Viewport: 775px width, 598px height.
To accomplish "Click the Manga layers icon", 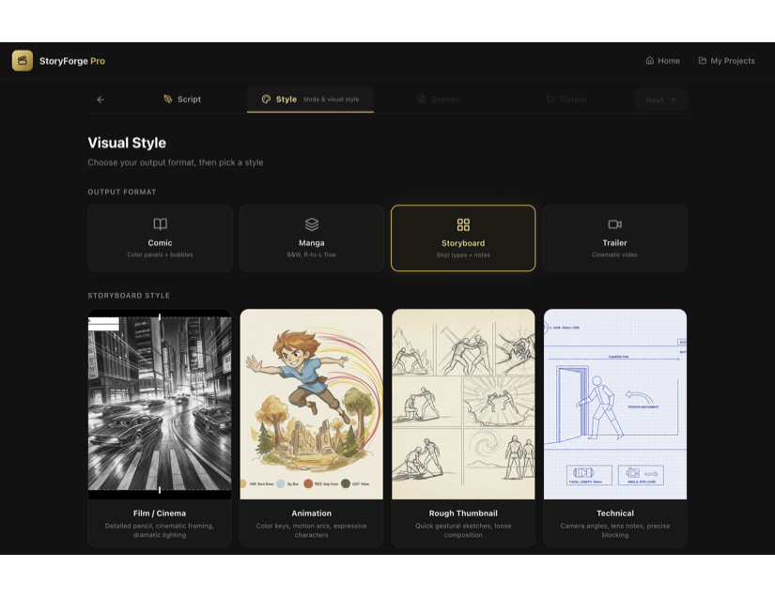I will point(312,224).
